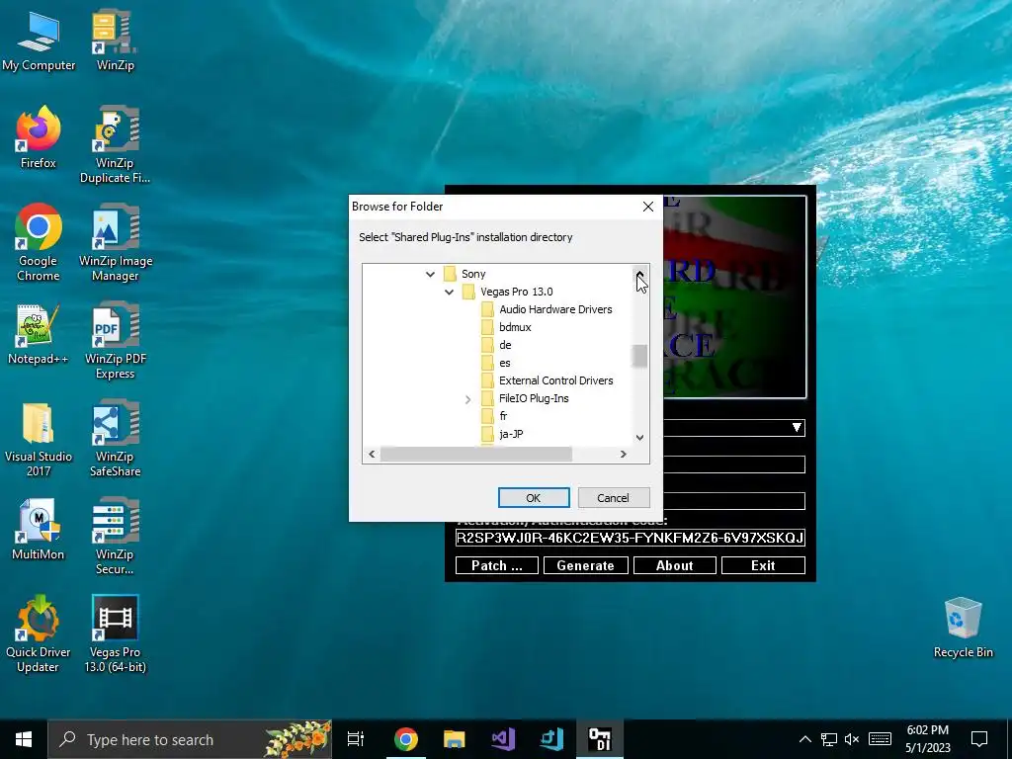Viewport: 1012px width, 759px height.
Task: Select the bdmux folder
Action: pos(515,327)
